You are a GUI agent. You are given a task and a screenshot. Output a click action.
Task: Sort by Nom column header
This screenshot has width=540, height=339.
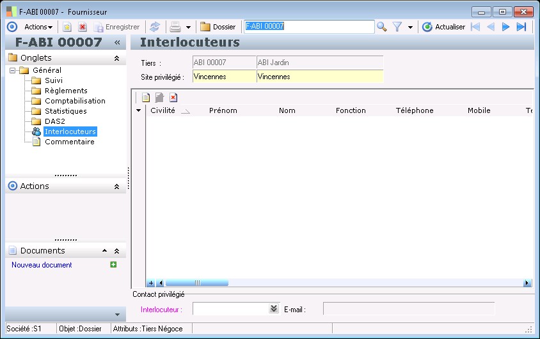coord(287,110)
